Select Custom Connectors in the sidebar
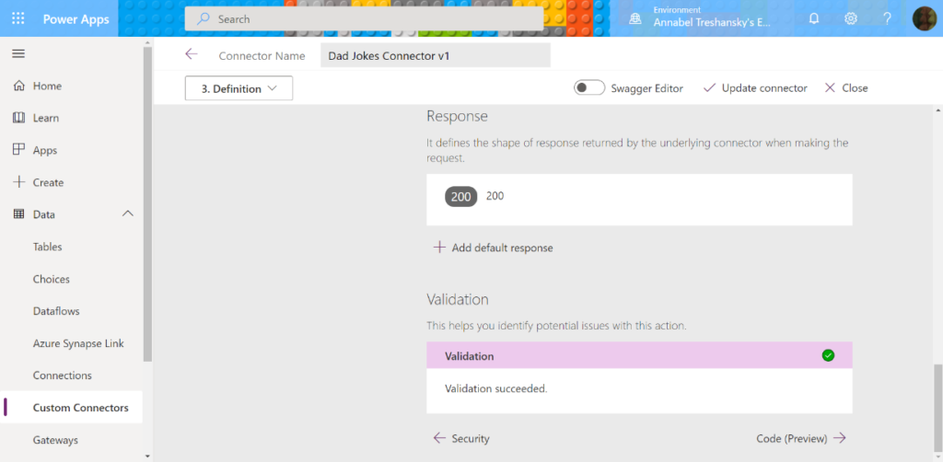 [x=80, y=408]
